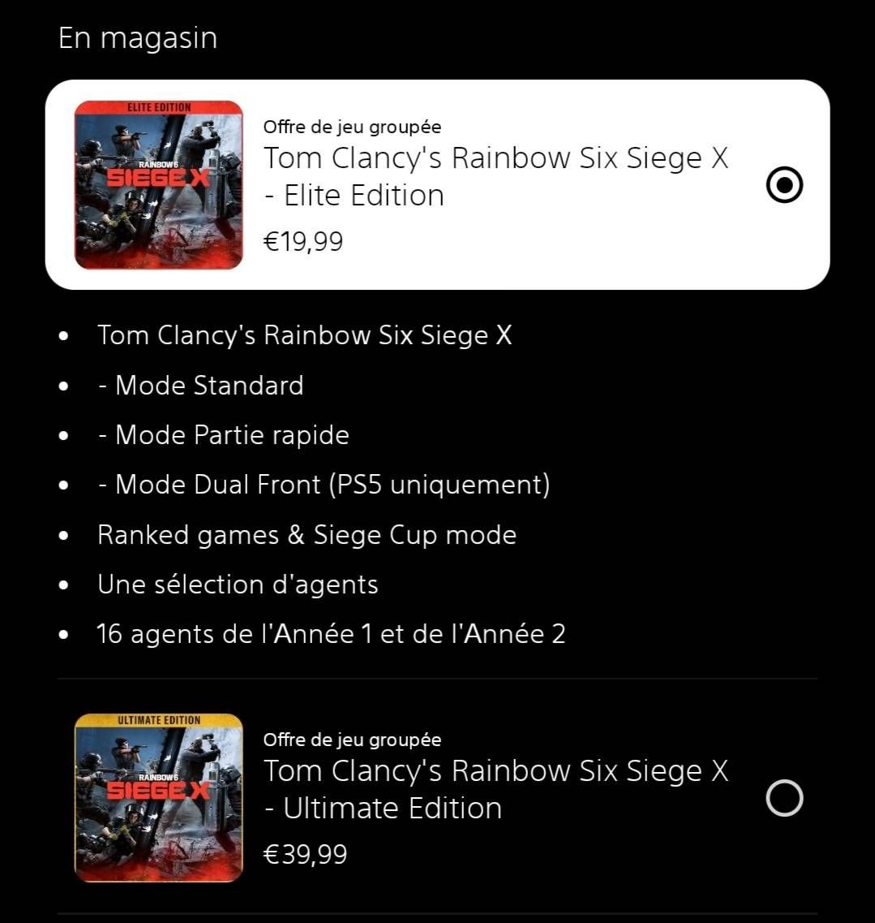This screenshot has height=923, width=875.
Task: Click 'Offre de jeu groupée' label above Ultimate Edition
Action: point(352,740)
